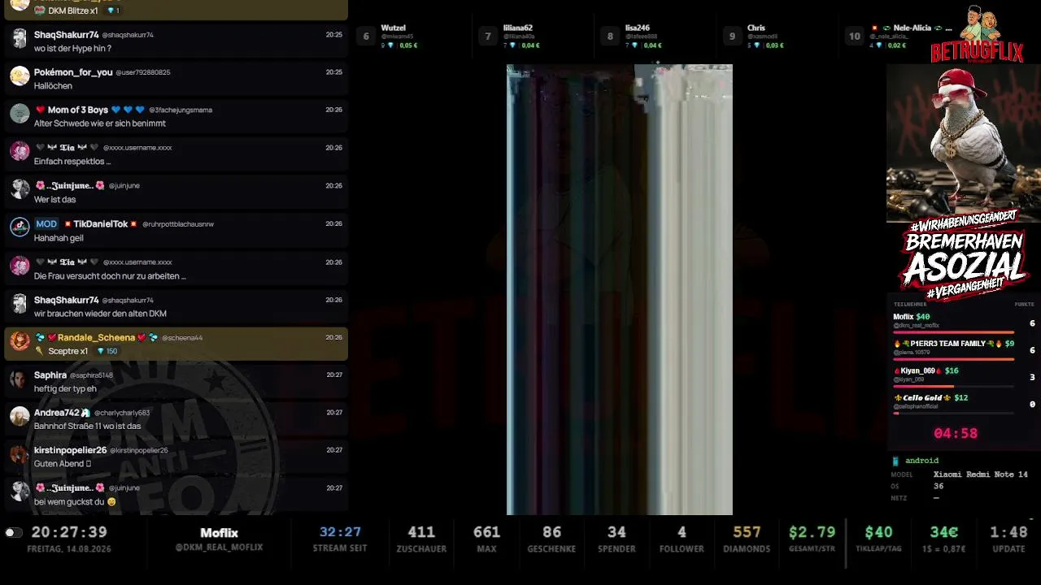The width and height of the screenshot is (1041, 585).
Task: Select rank badge 10 beside Nele-Alicia
Action: point(854,37)
